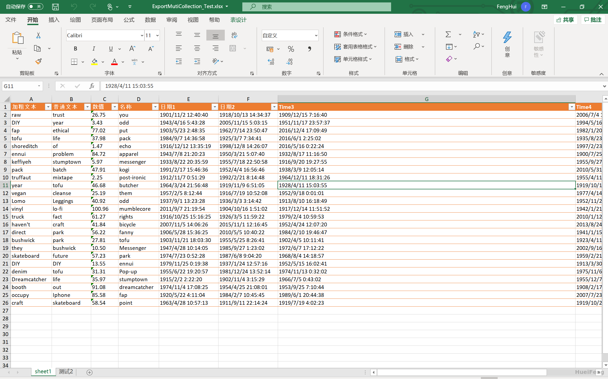Open the fill color palette arrow

[103, 62]
